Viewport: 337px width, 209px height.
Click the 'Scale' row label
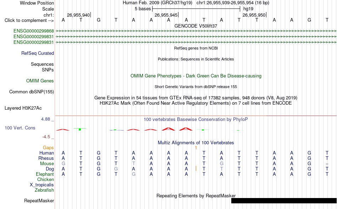point(48,9)
